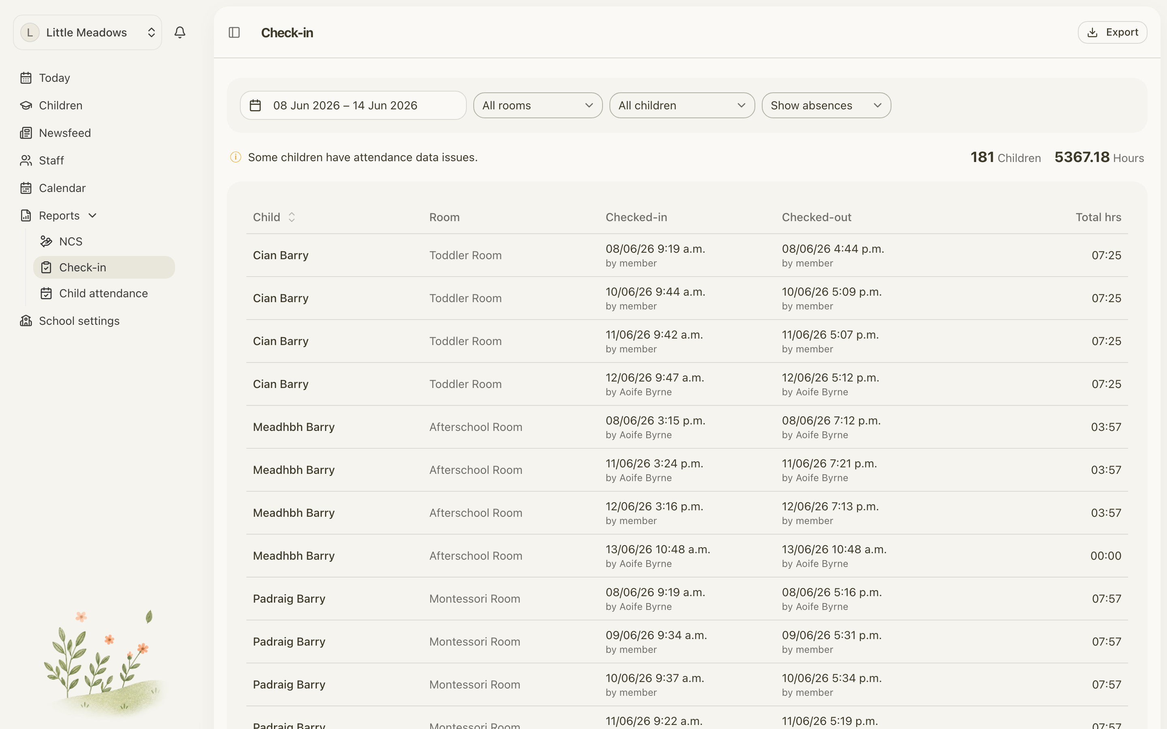Click the attendance issues info icon
Screen dimensions: 1167x729
click(x=236, y=157)
